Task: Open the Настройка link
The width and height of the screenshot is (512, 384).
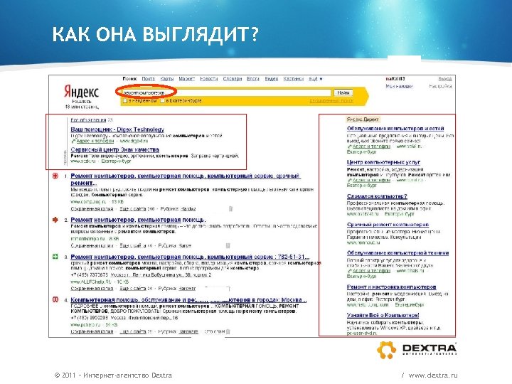Action: (440, 86)
